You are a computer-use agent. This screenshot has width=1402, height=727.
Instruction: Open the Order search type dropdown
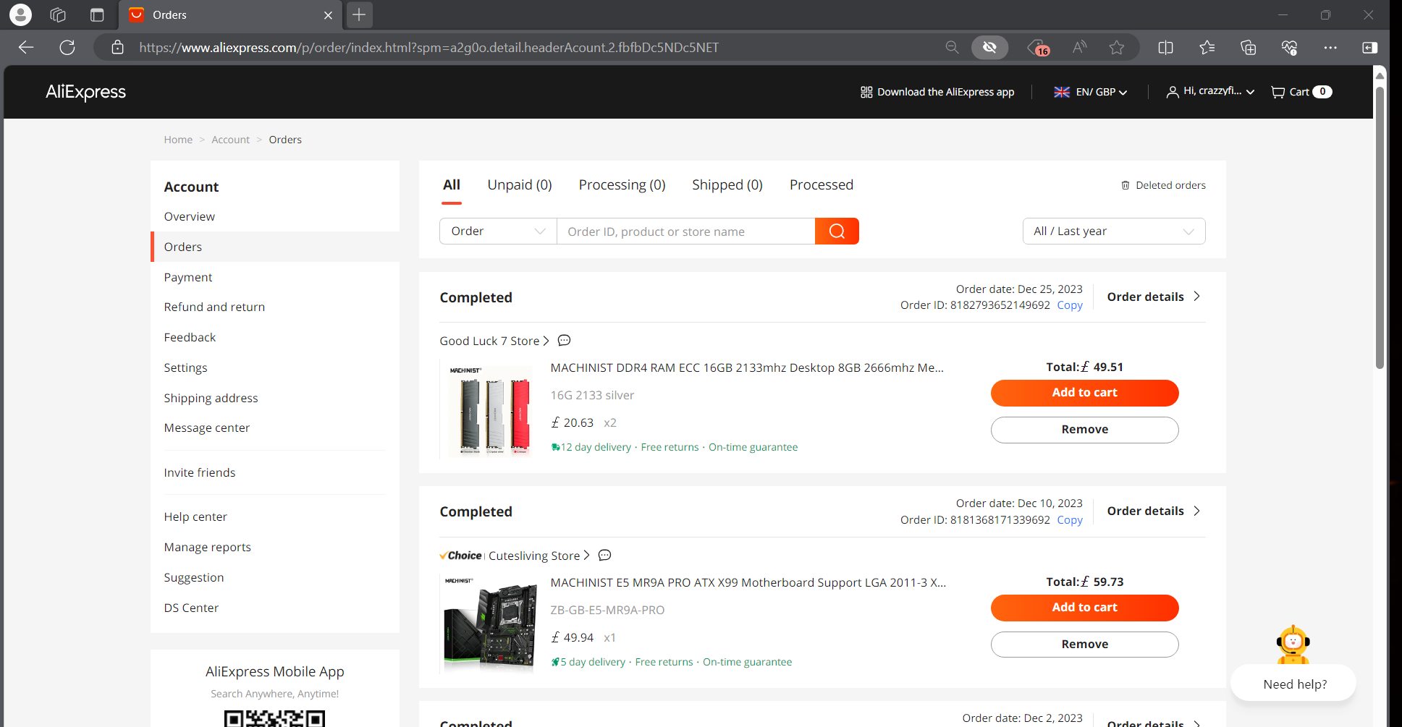[x=498, y=231]
